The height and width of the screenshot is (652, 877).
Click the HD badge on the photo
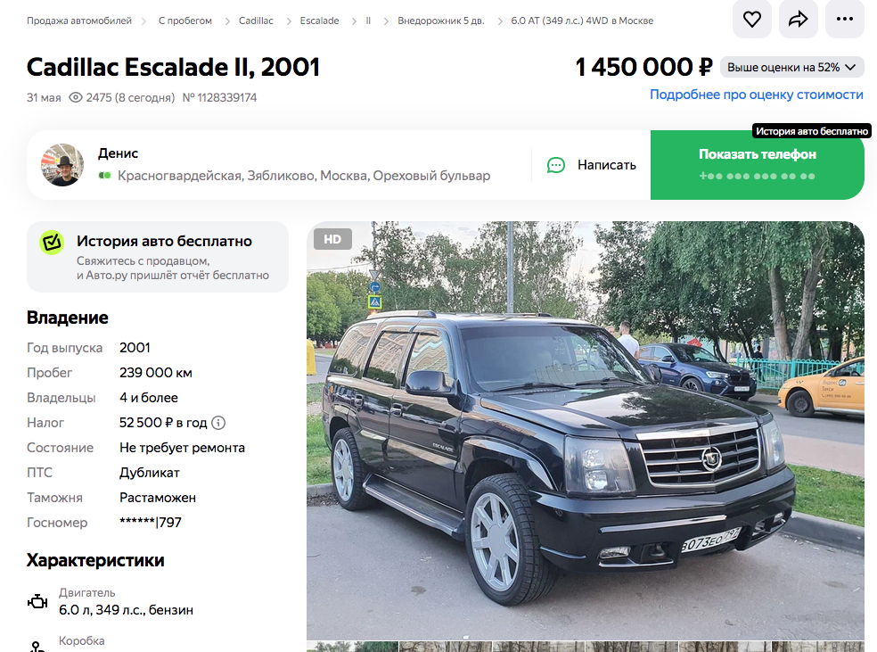(332, 239)
